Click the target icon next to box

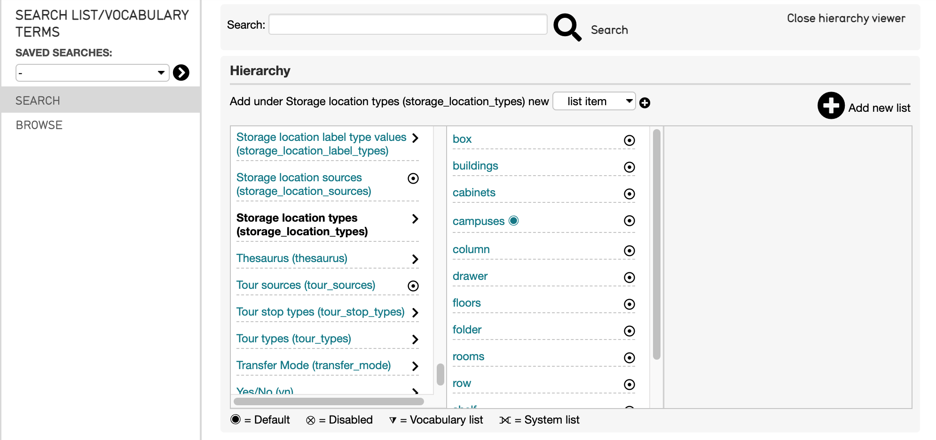click(629, 140)
